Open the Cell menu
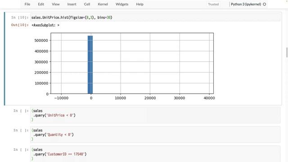The width and height of the screenshot is (288, 162). click(x=87, y=4)
